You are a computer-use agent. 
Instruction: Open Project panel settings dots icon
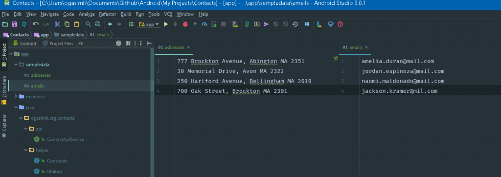pos(141,44)
